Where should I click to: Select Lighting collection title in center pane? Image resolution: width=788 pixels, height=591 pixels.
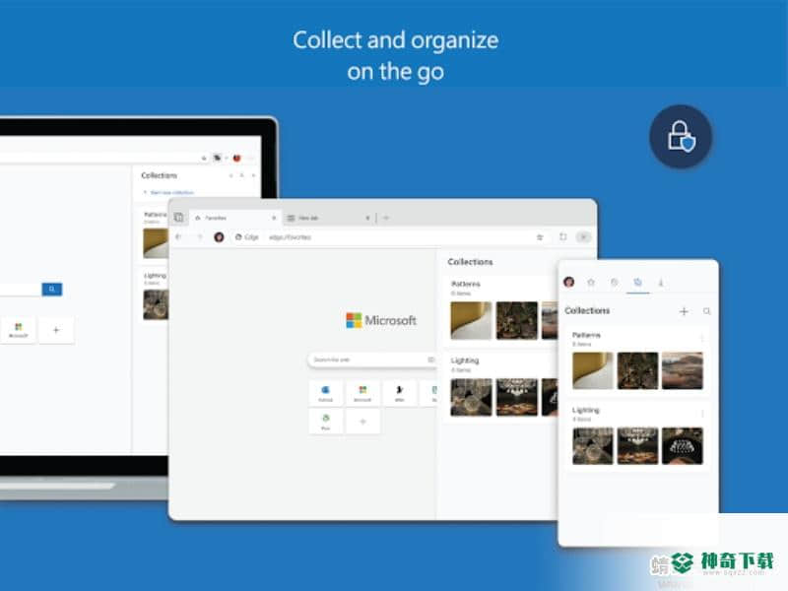tap(465, 361)
